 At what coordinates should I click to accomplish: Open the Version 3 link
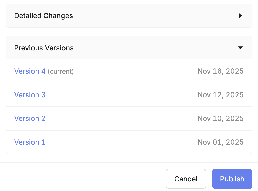[30, 95]
